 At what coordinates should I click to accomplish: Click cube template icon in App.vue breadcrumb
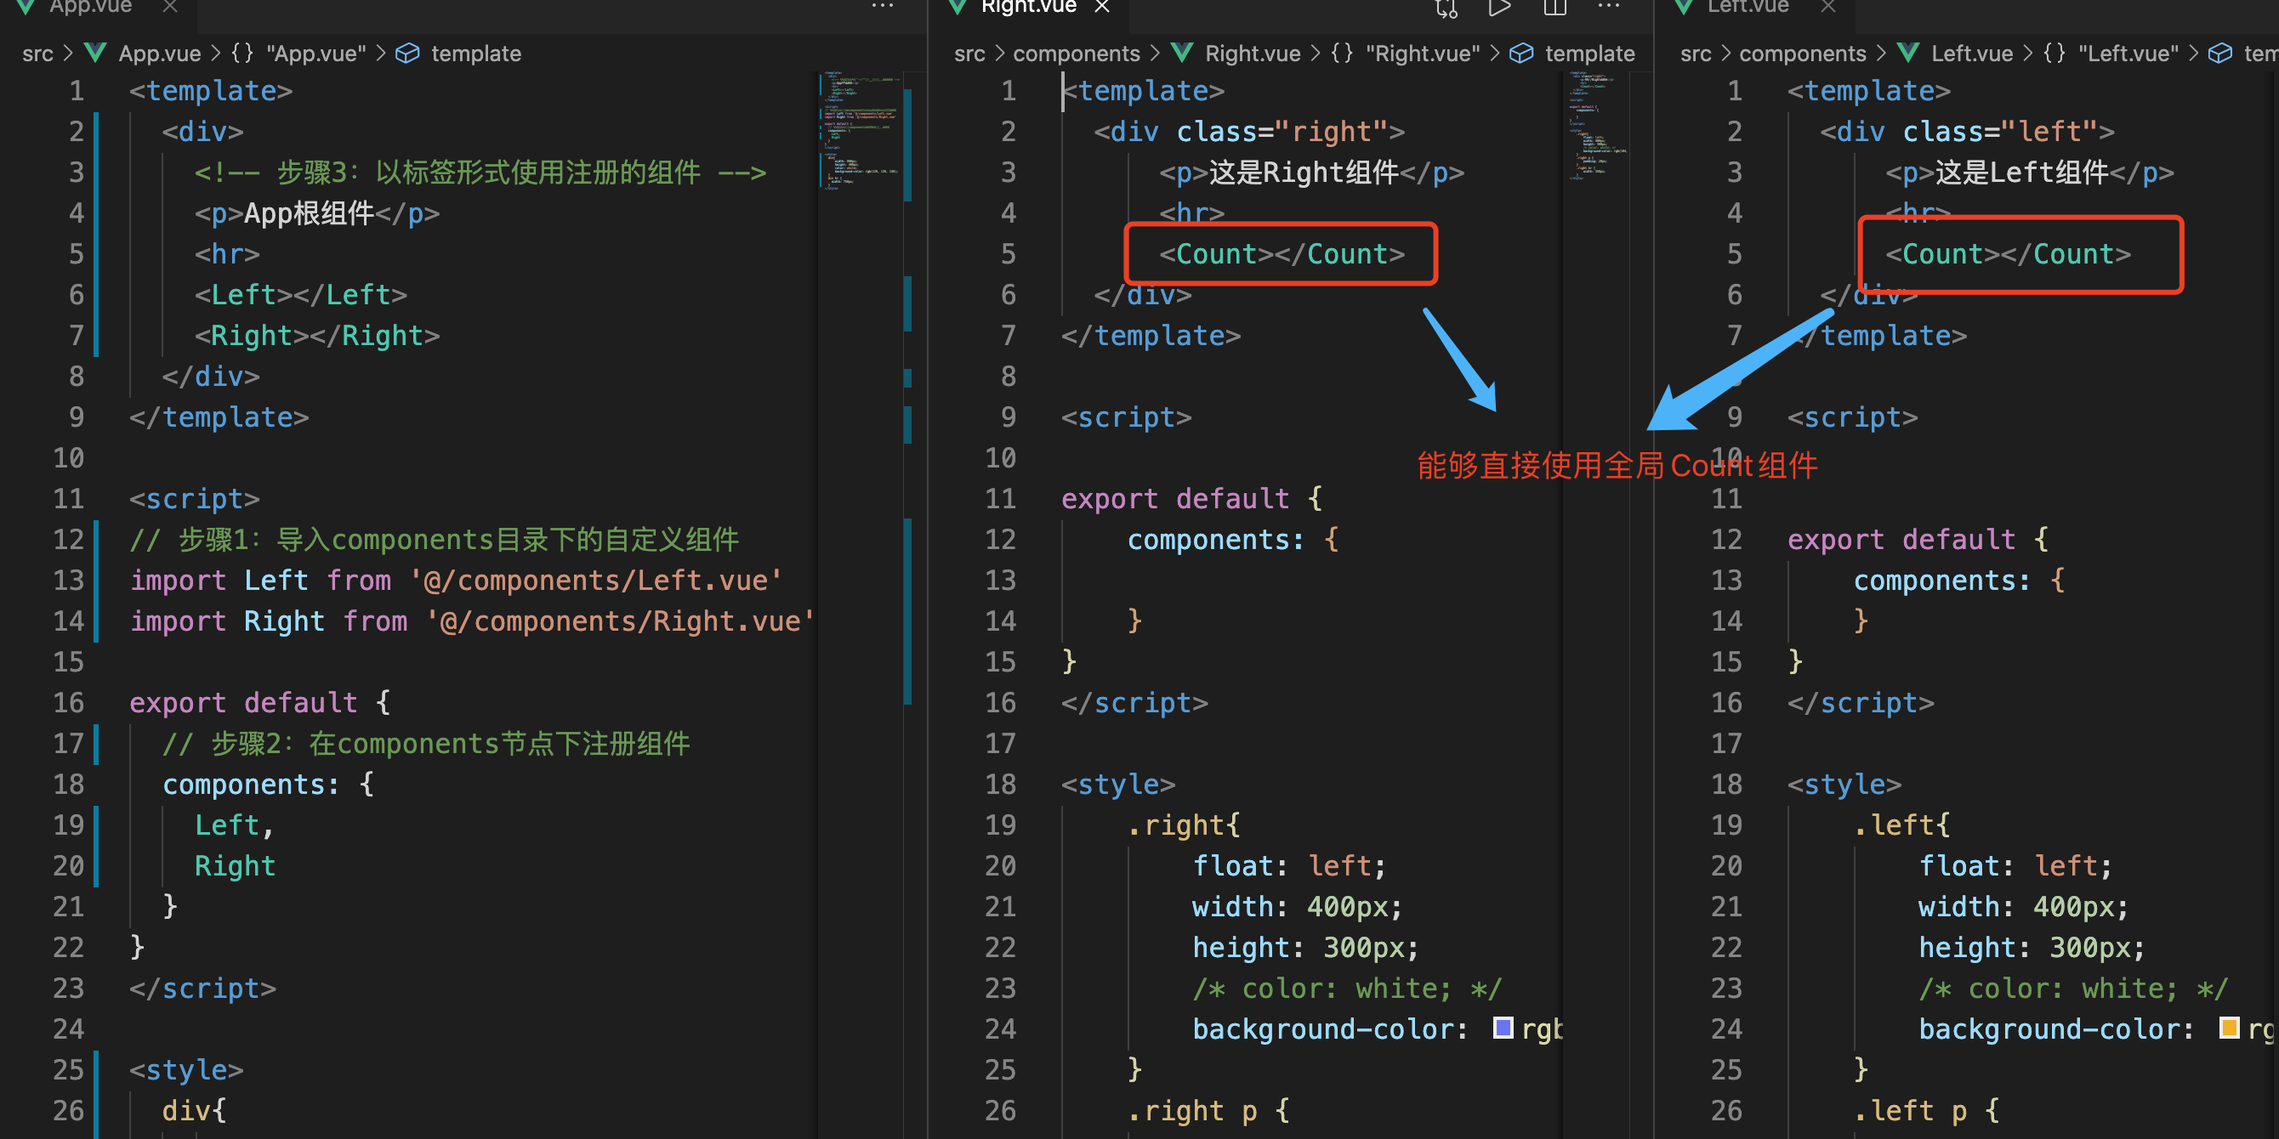click(x=407, y=54)
